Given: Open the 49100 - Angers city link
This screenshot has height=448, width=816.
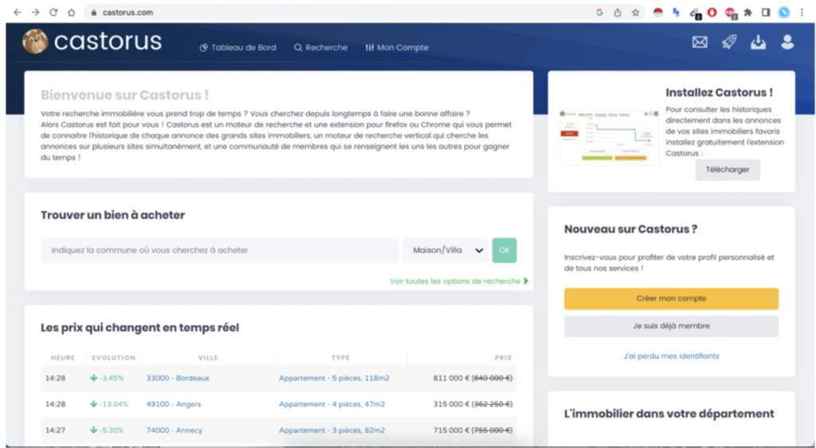Looking at the screenshot, I should click(x=173, y=404).
